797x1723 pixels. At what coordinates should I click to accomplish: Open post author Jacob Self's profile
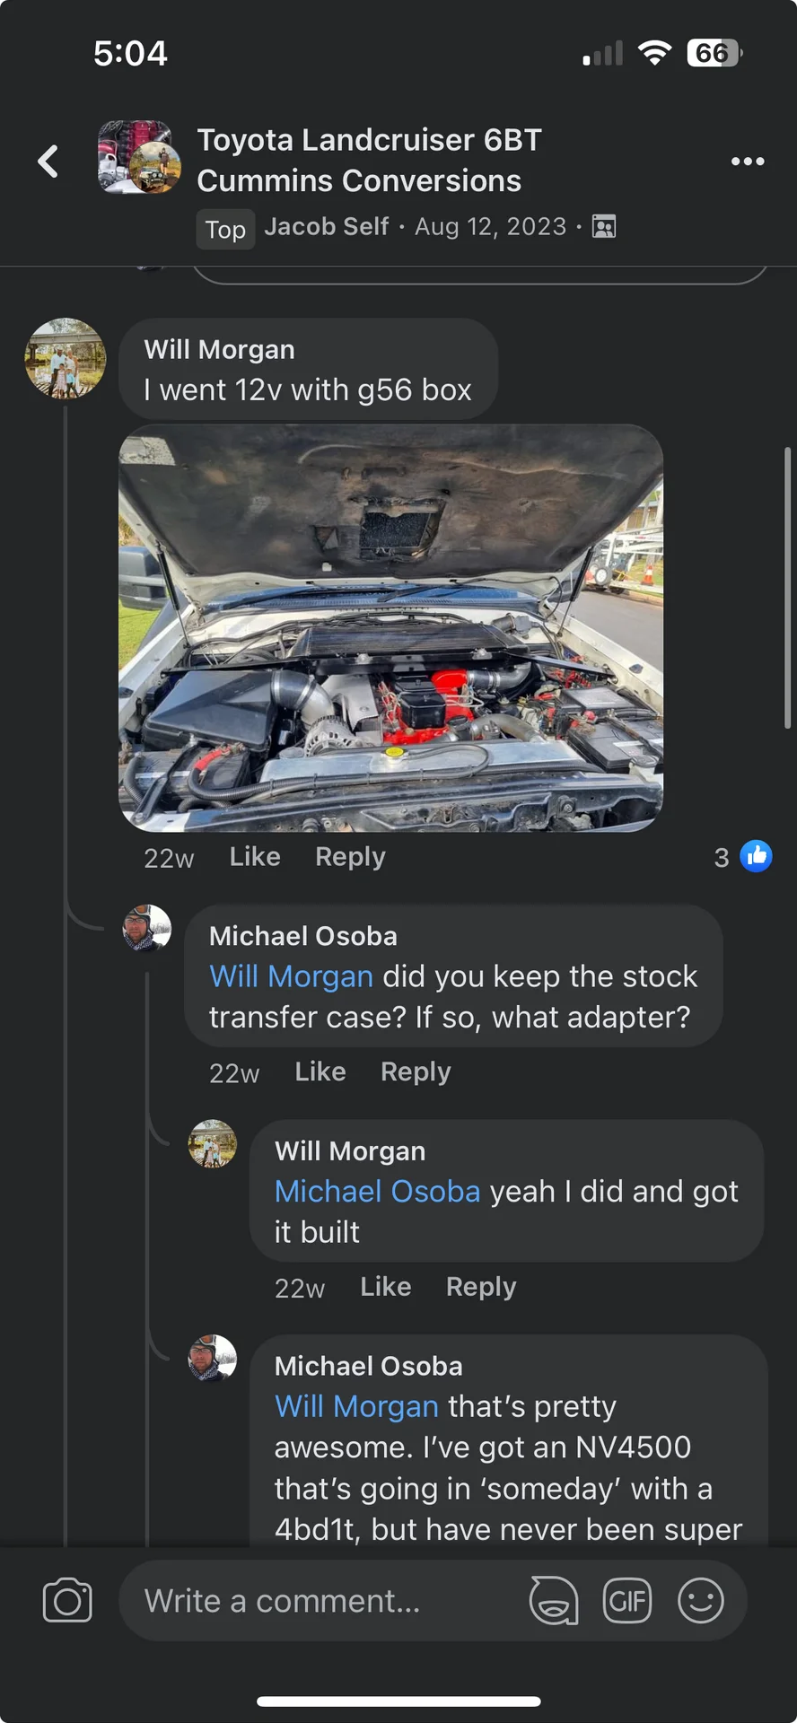click(x=326, y=227)
